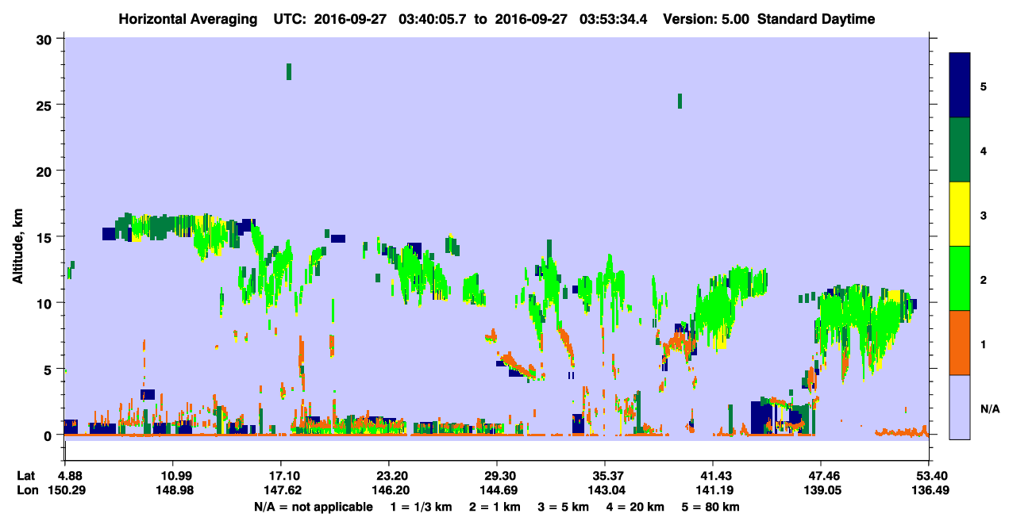Click the '4 = 20 km' footer entry

pyautogui.click(x=637, y=506)
